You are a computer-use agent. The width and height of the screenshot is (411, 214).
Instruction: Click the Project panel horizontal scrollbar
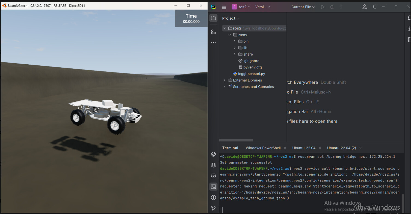236,140
